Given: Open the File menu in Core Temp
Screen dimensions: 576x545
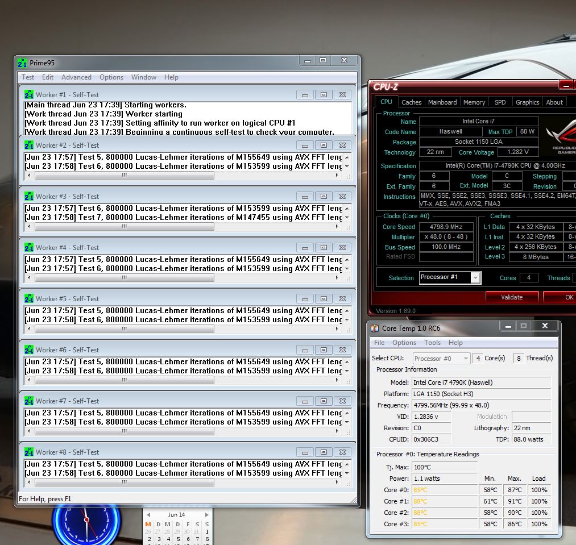Looking at the screenshot, I should 379,343.
